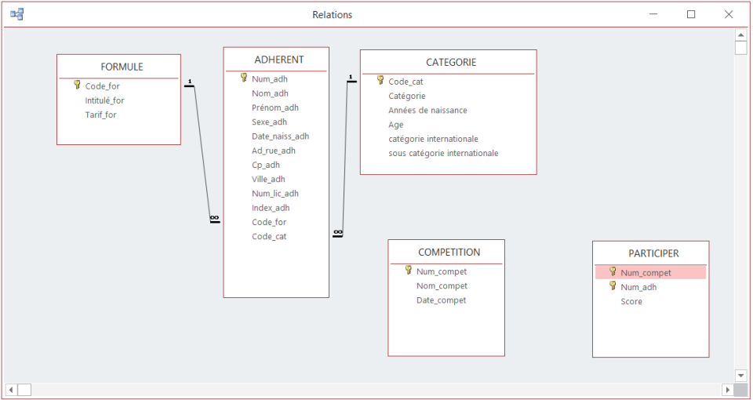Select Index_adh field
The image size is (753, 400).
(x=271, y=208)
